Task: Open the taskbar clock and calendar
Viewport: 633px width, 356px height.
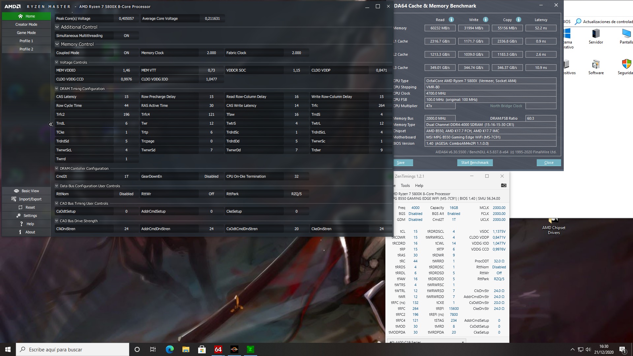Action: pos(604,349)
